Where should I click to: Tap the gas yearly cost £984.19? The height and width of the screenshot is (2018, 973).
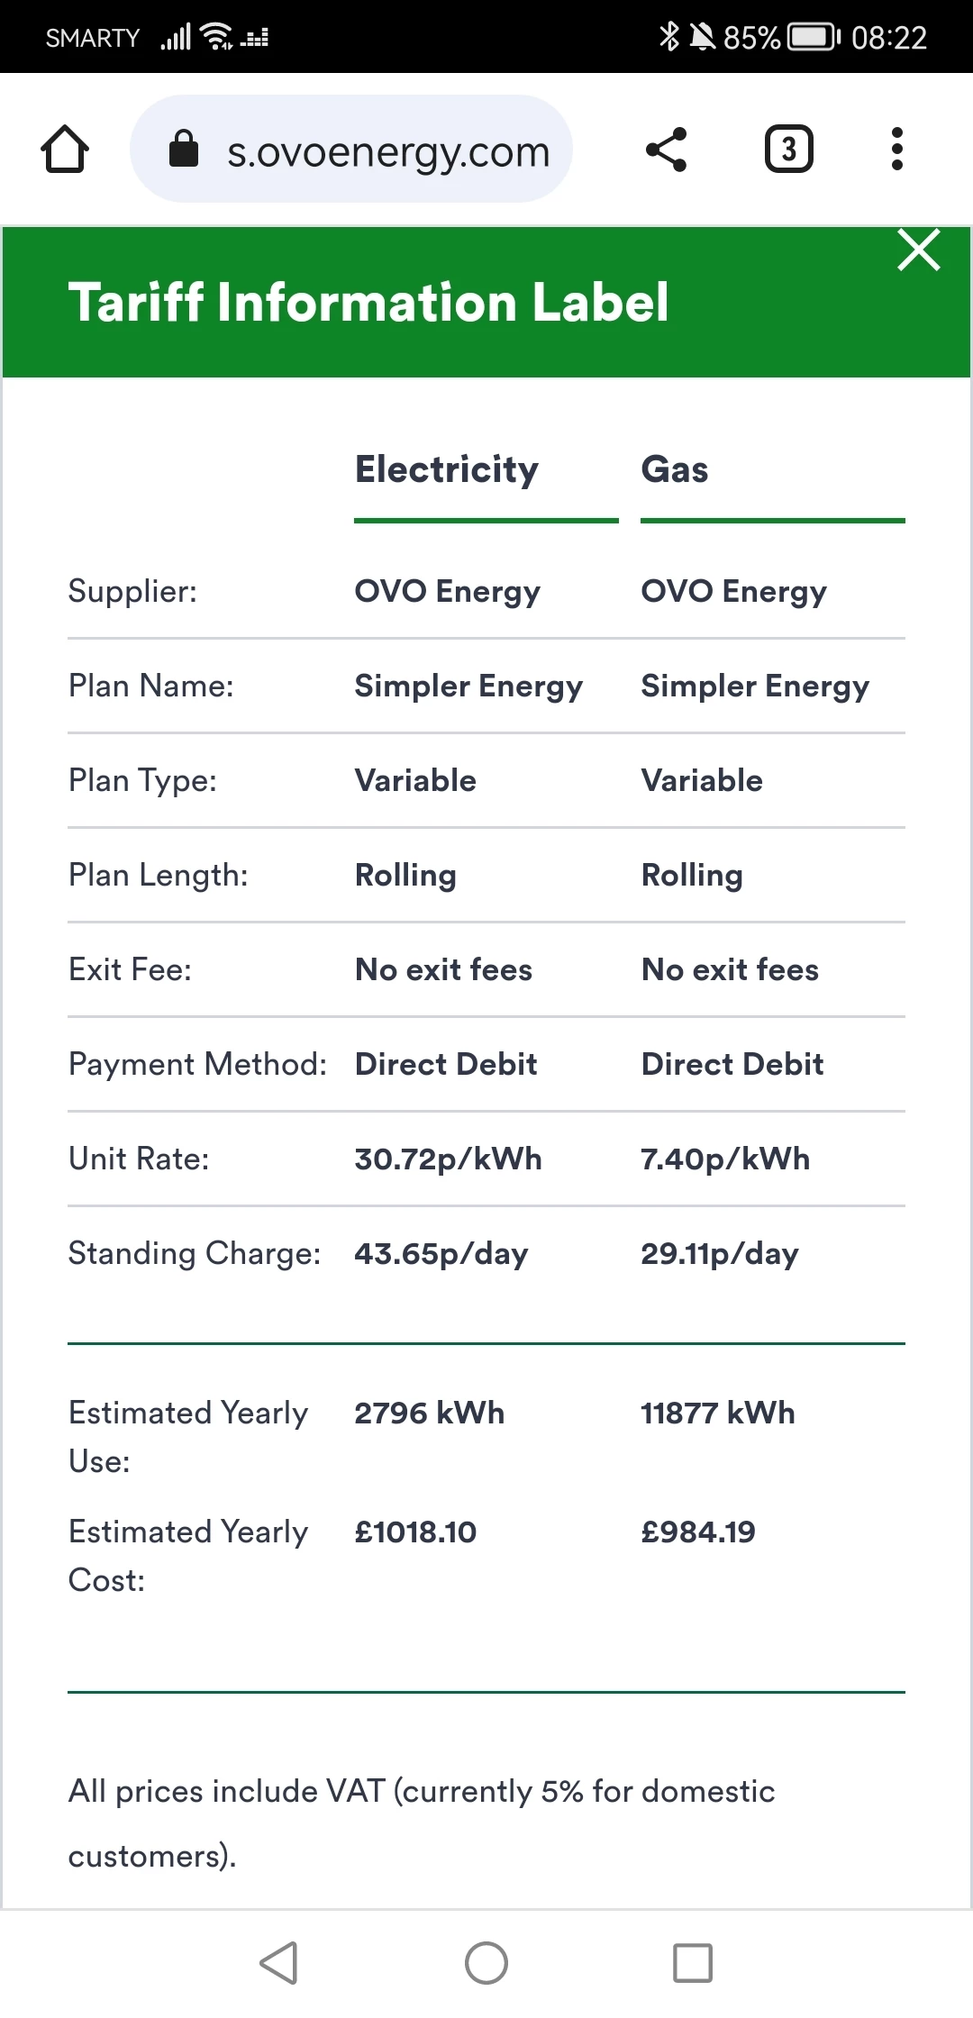tap(698, 1532)
